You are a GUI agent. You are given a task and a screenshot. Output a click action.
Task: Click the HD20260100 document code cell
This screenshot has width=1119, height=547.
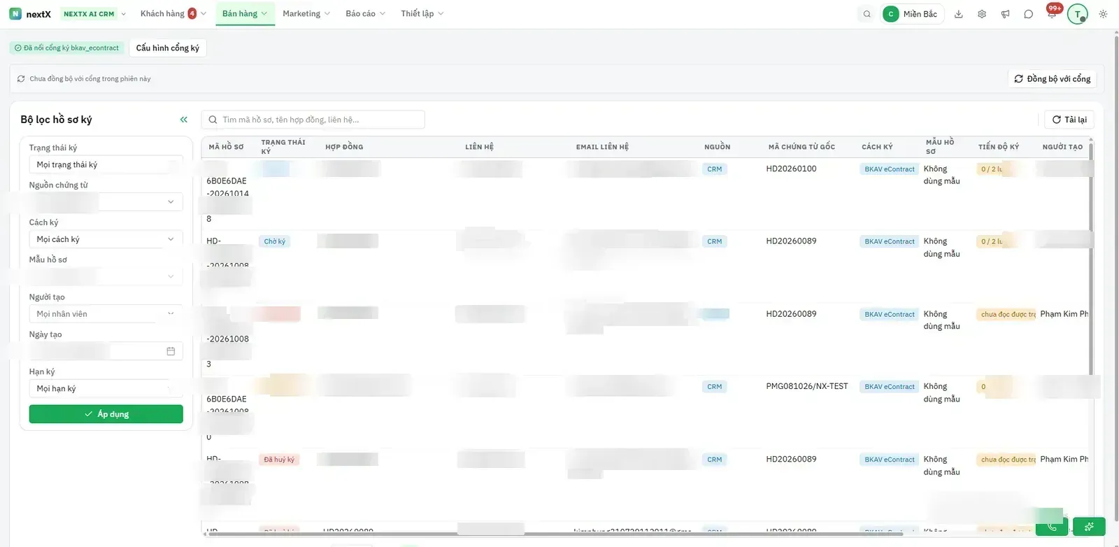[x=791, y=169]
